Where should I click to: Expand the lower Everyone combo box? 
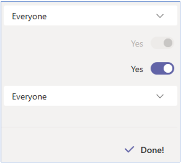pos(91,96)
